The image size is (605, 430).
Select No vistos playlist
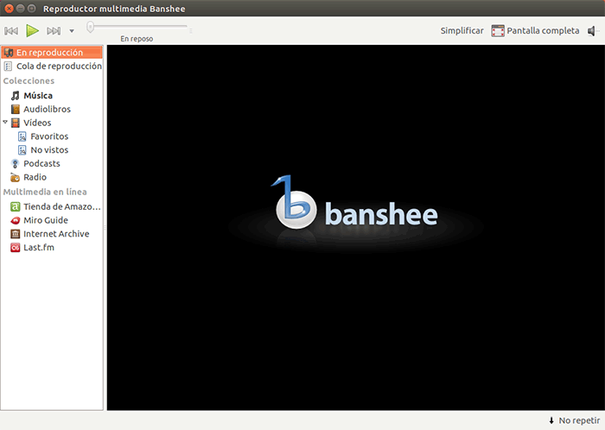49,150
